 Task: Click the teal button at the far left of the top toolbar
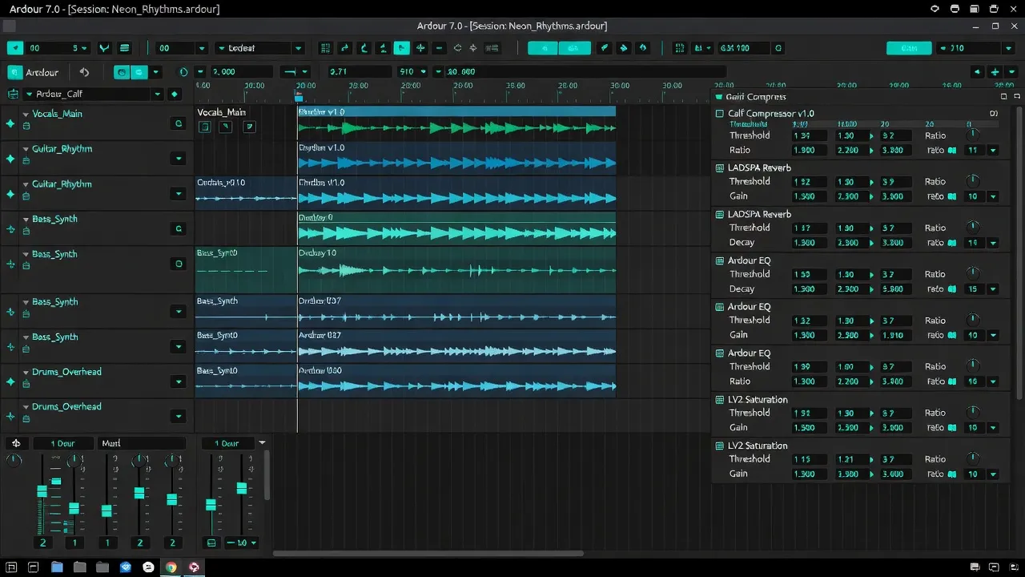pos(14,48)
